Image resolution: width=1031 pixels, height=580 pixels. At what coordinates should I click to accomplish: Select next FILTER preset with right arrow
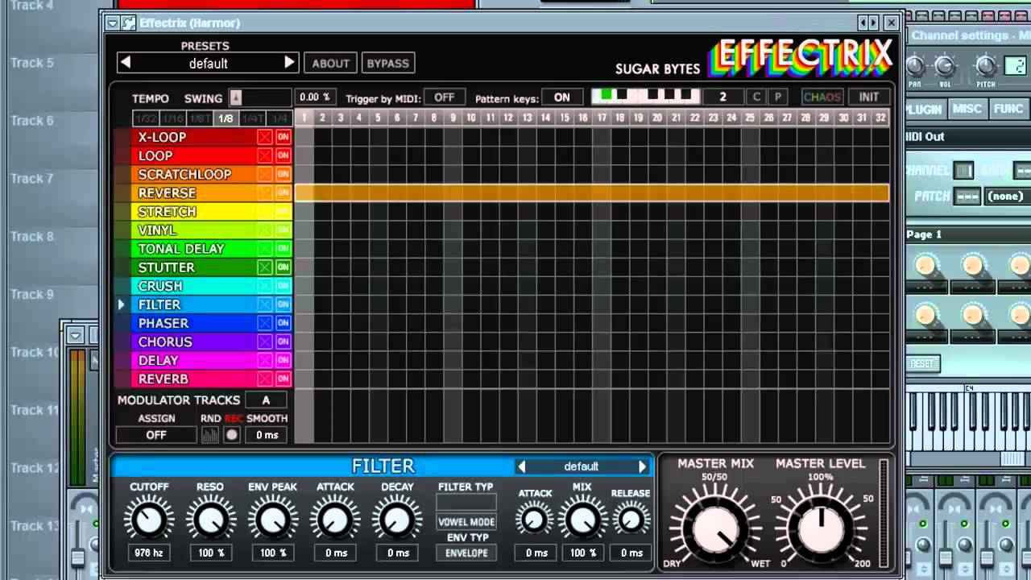[x=642, y=466]
